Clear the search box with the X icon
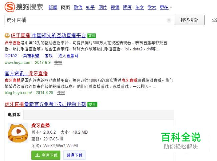The height and width of the screenshot is (161, 217). tap(169, 20)
